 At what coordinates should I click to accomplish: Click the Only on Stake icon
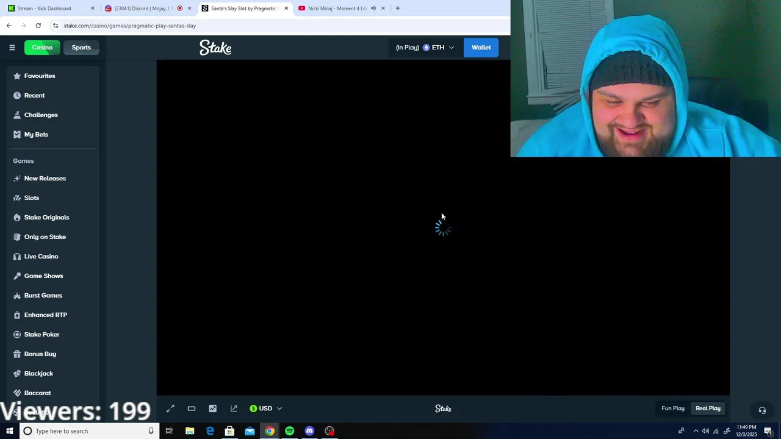pyautogui.click(x=17, y=237)
